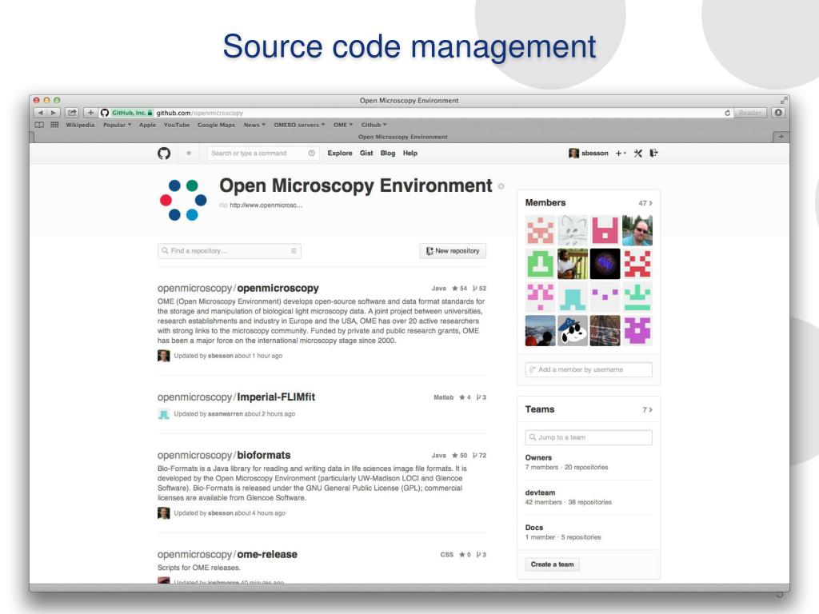
Task: Open the devteam team link
Action: pos(540,492)
